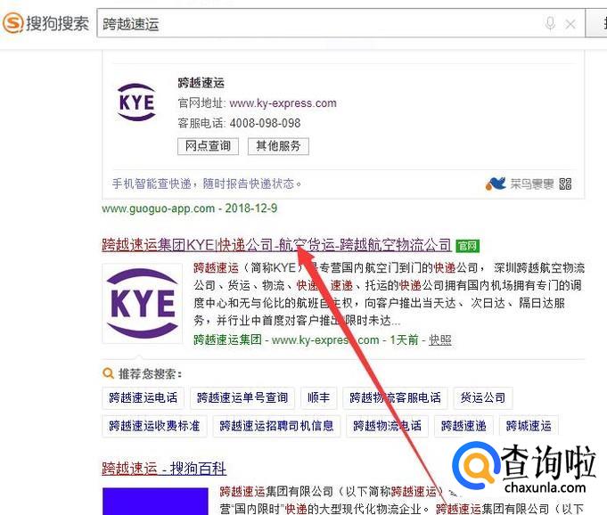Select the 跨越速运单号查询 suggestion
This screenshot has height=515, width=607.
coord(242,397)
